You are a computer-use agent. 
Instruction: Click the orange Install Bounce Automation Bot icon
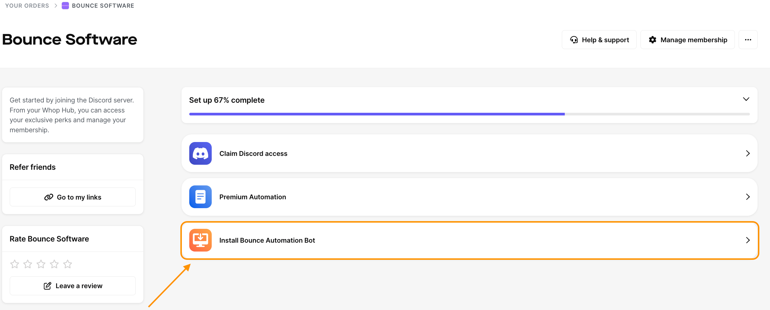(x=200, y=240)
